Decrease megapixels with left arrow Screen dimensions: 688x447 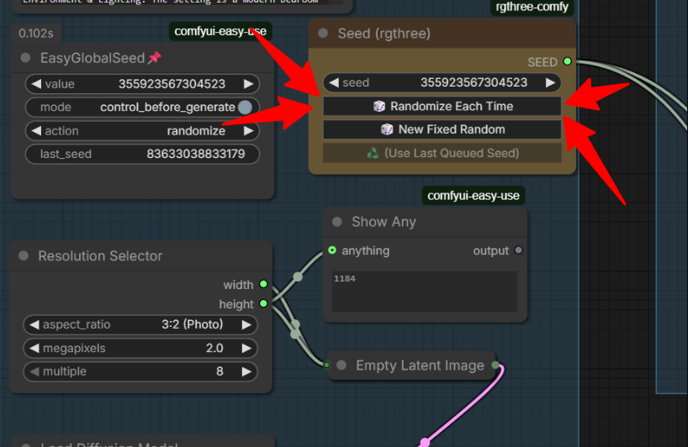[x=34, y=349]
